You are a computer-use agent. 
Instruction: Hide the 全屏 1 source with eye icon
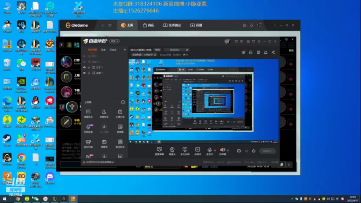click(x=84, y=73)
